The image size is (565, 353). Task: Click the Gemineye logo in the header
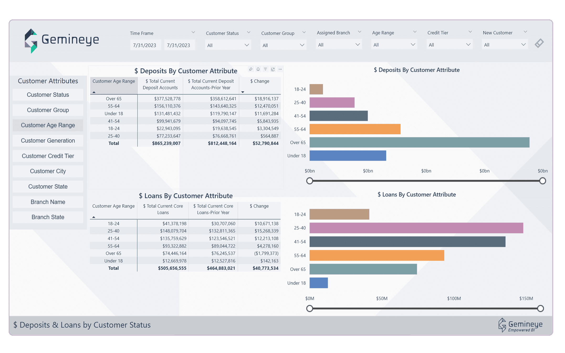pyautogui.click(x=62, y=39)
